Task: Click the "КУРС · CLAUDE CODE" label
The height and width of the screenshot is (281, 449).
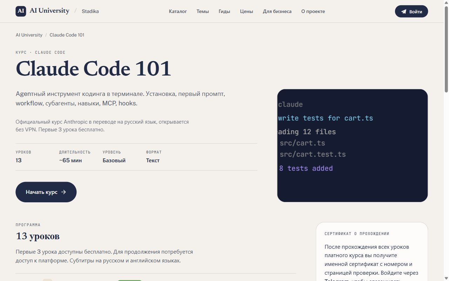Action: (x=41, y=52)
